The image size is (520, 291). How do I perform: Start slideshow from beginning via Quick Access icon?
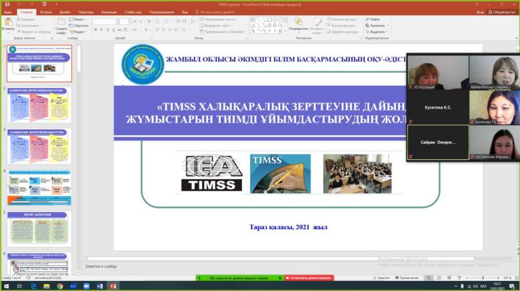click(x=44, y=4)
